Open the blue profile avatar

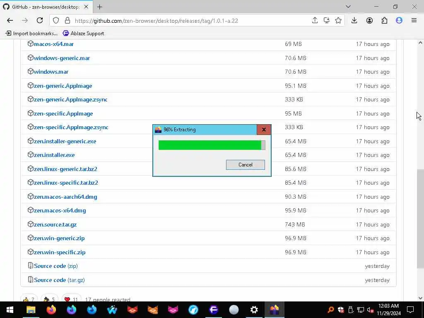[399, 21]
